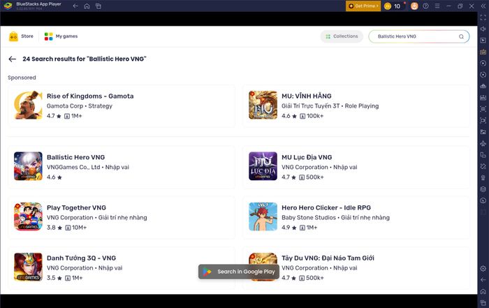Screen dimensions: 489x308
Task: Click the BlueStacks logo icon
Action: (8, 6)
